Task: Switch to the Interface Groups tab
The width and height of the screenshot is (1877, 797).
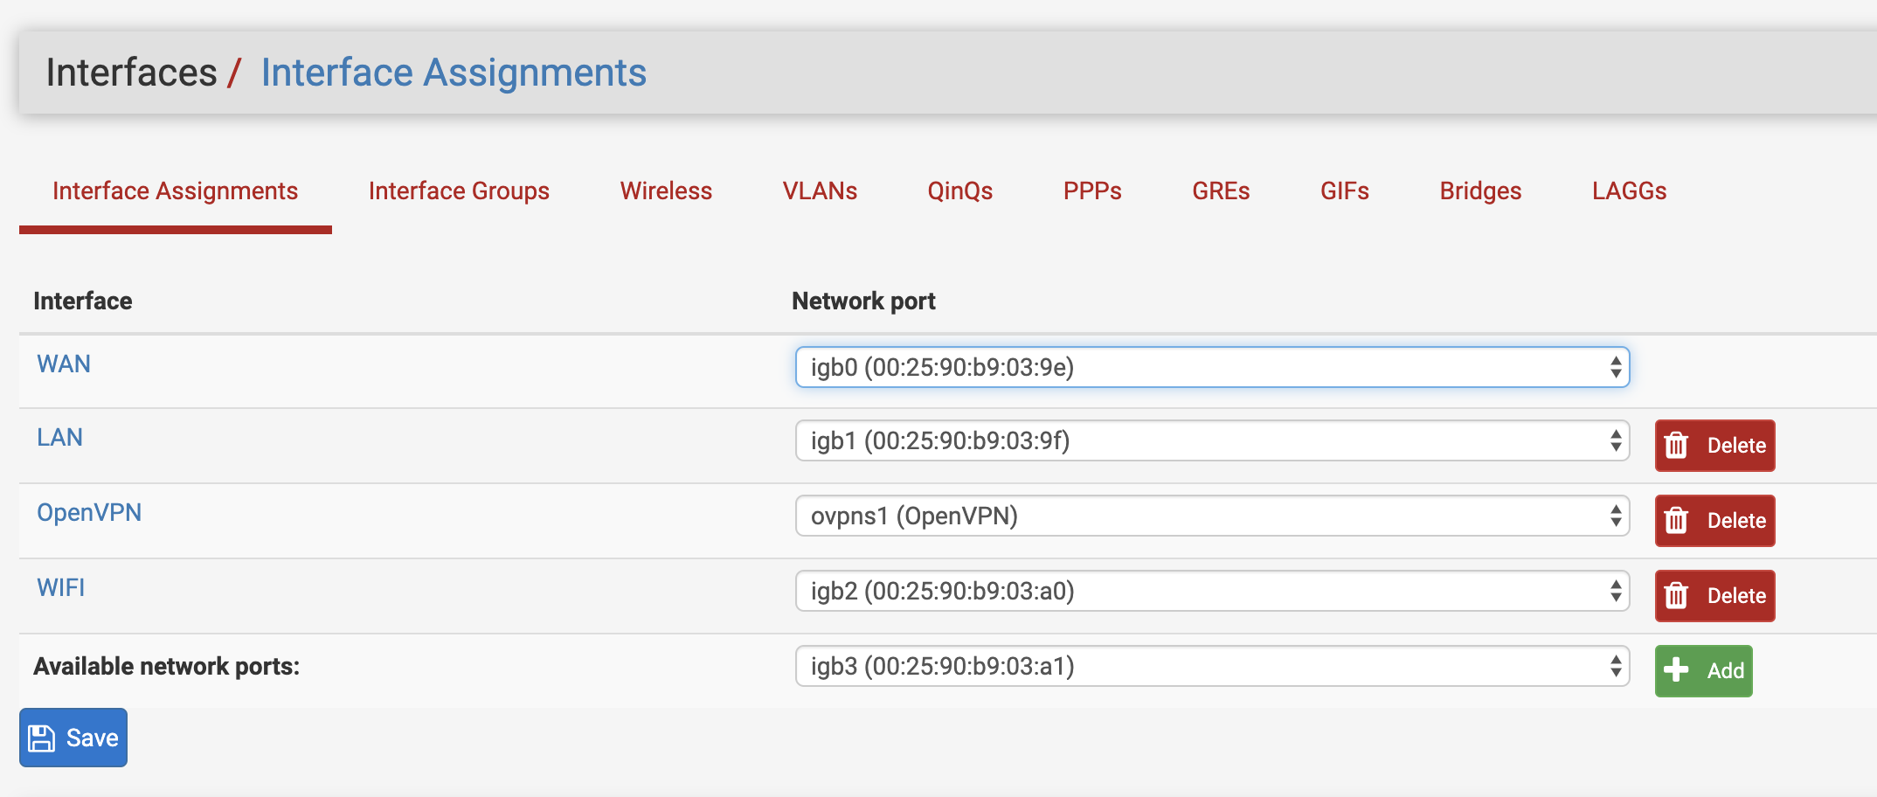Action: point(459,191)
